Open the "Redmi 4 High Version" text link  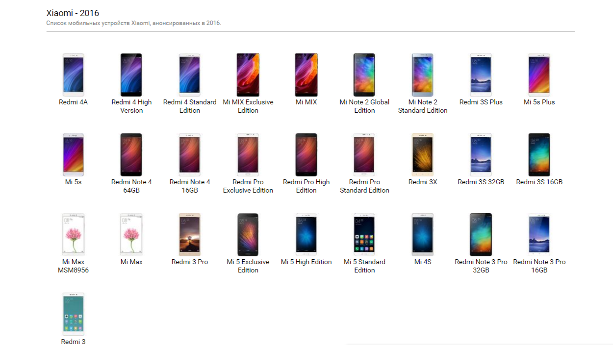pos(131,106)
